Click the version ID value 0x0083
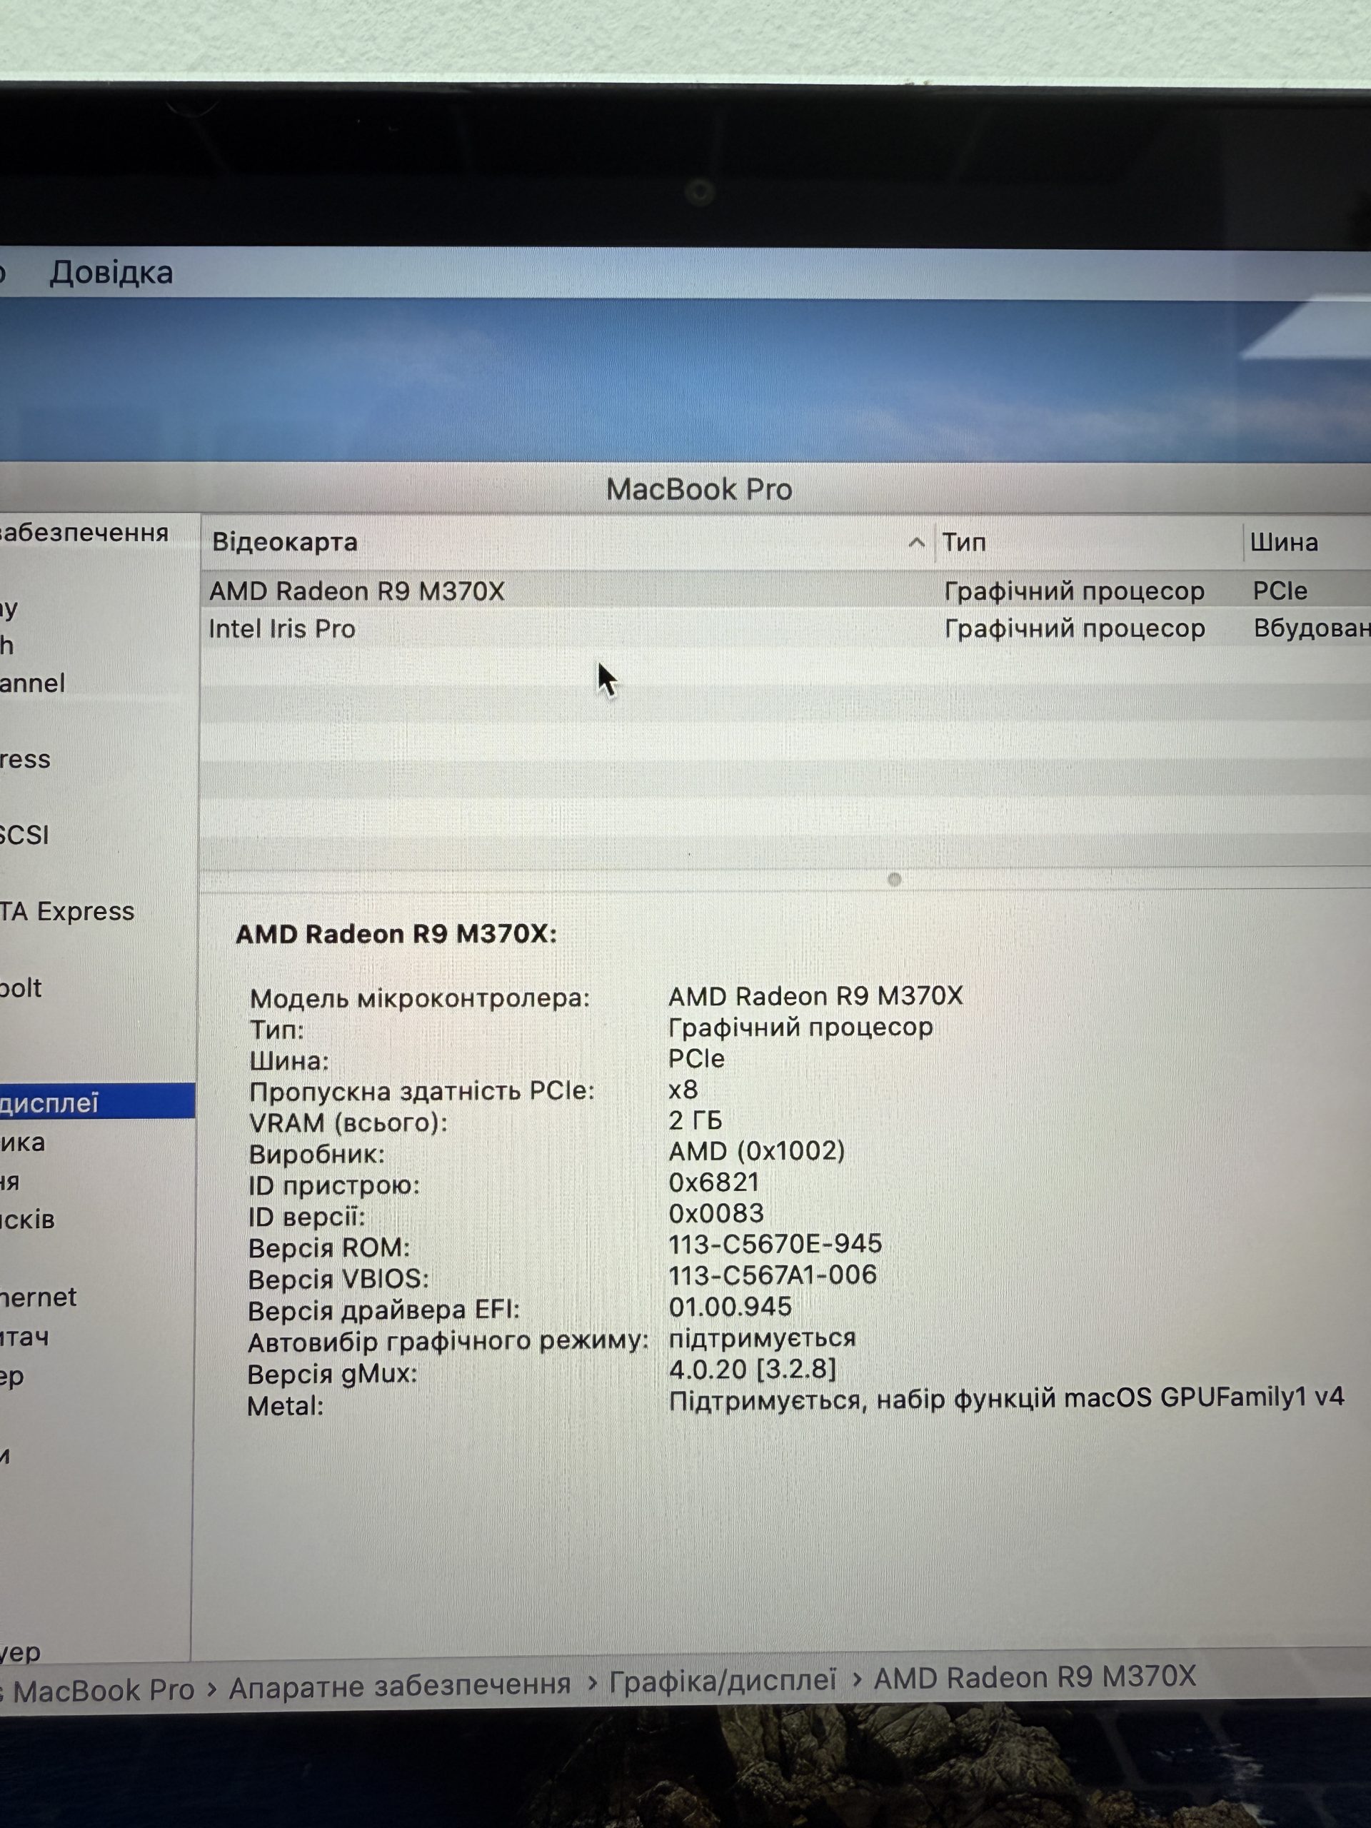1371x1828 pixels. (x=716, y=1213)
